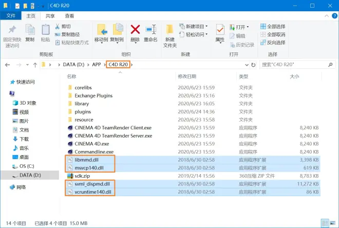Click the Copy to (复制到) icon
Viewport: 339px width, 228px height.
(118, 29)
